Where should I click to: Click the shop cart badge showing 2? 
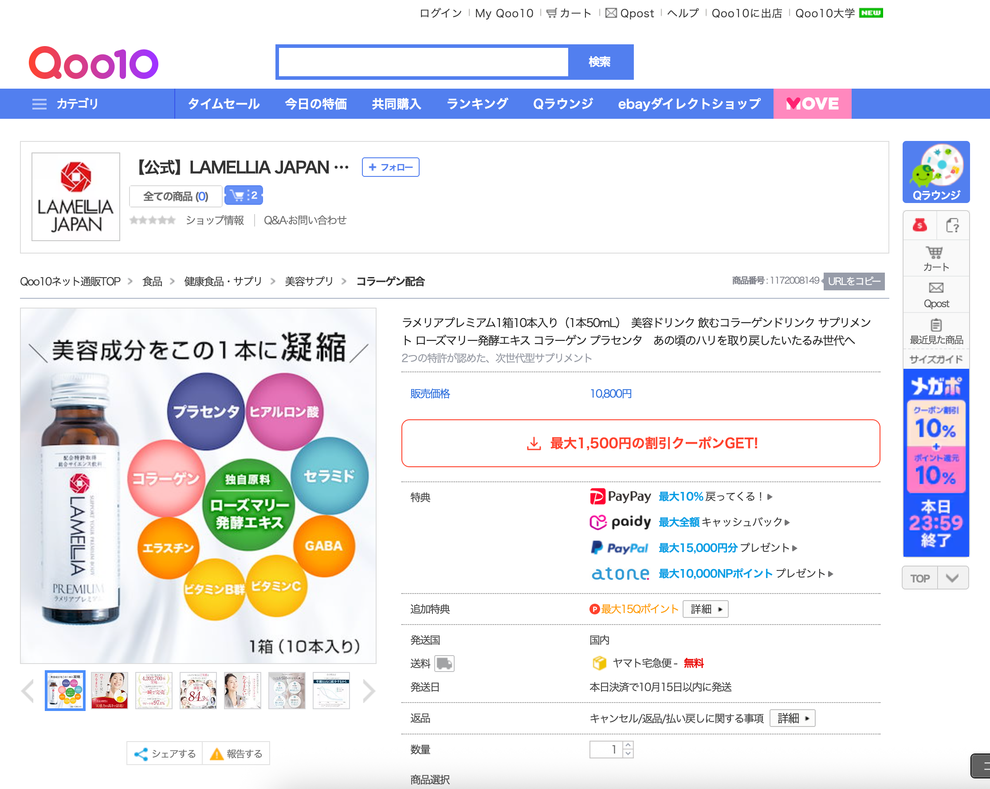[244, 195]
